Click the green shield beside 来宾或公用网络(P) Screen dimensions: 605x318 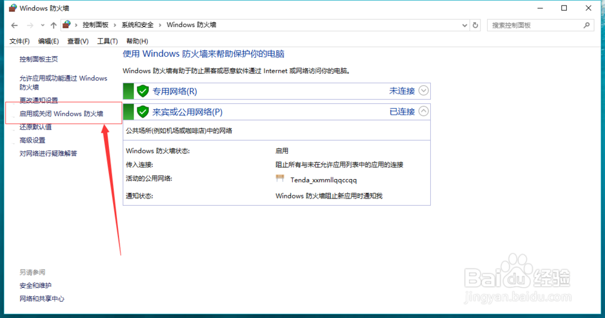[x=143, y=112]
